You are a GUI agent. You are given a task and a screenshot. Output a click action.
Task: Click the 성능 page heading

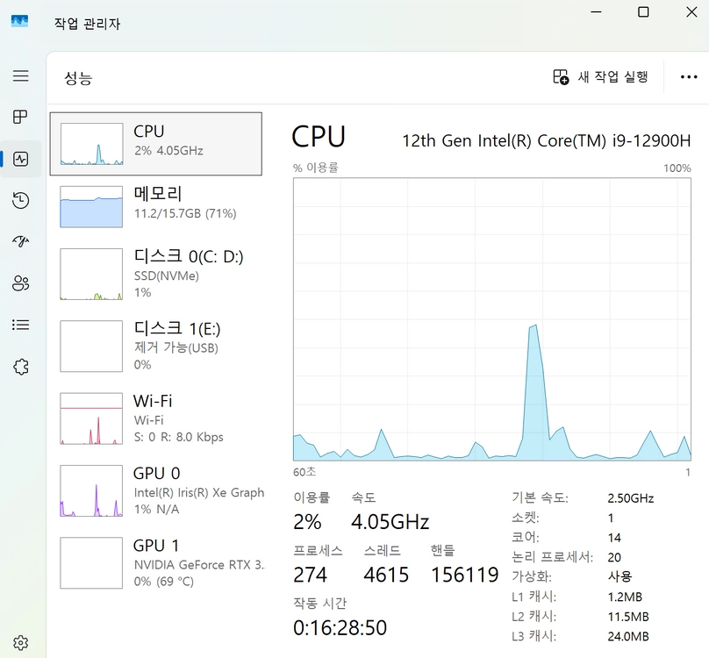pyautogui.click(x=78, y=78)
